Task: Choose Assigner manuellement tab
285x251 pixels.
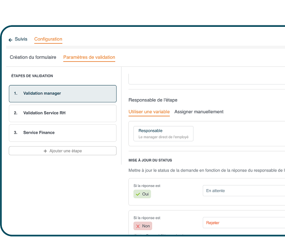Action: [x=199, y=112]
